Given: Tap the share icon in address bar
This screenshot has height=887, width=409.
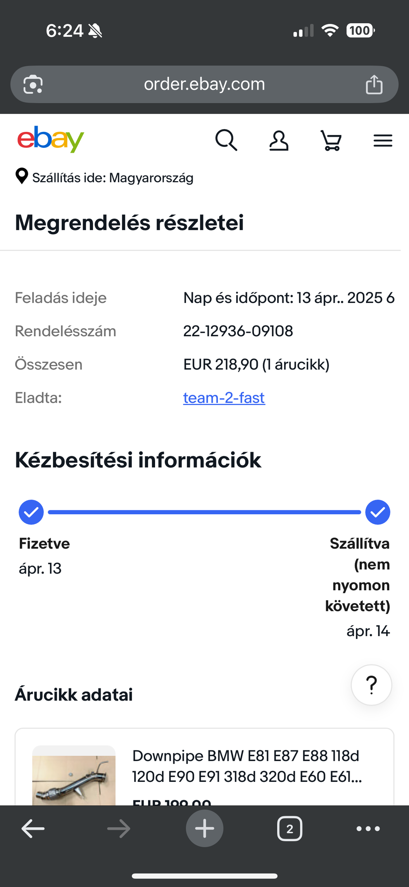Looking at the screenshot, I should (x=374, y=84).
